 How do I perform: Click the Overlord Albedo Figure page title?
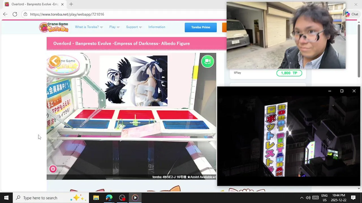(x=121, y=43)
